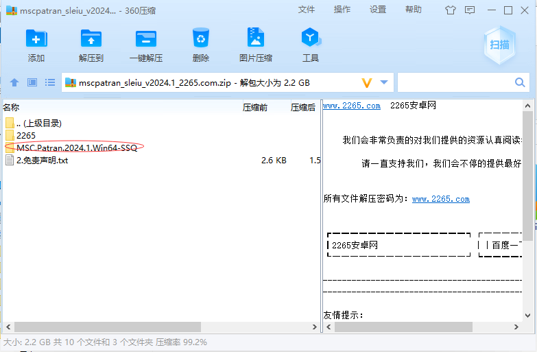Open the skin (shirt) icon in the title bar

[451, 10]
